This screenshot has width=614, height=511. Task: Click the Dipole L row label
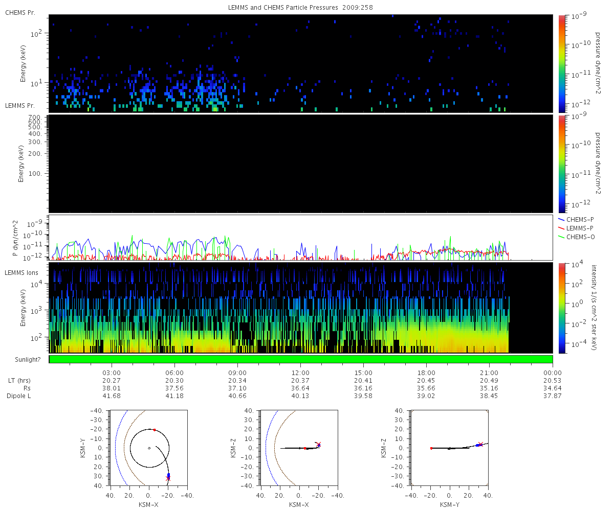pyautogui.click(x=20, y=396)
